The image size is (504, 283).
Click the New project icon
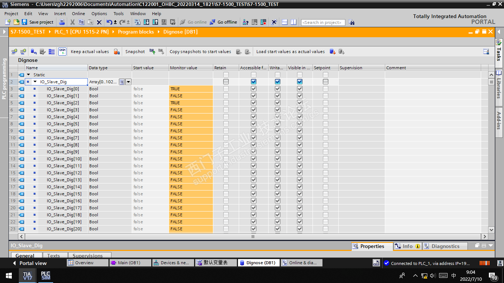pyautogui.click(x=8, y=22)
